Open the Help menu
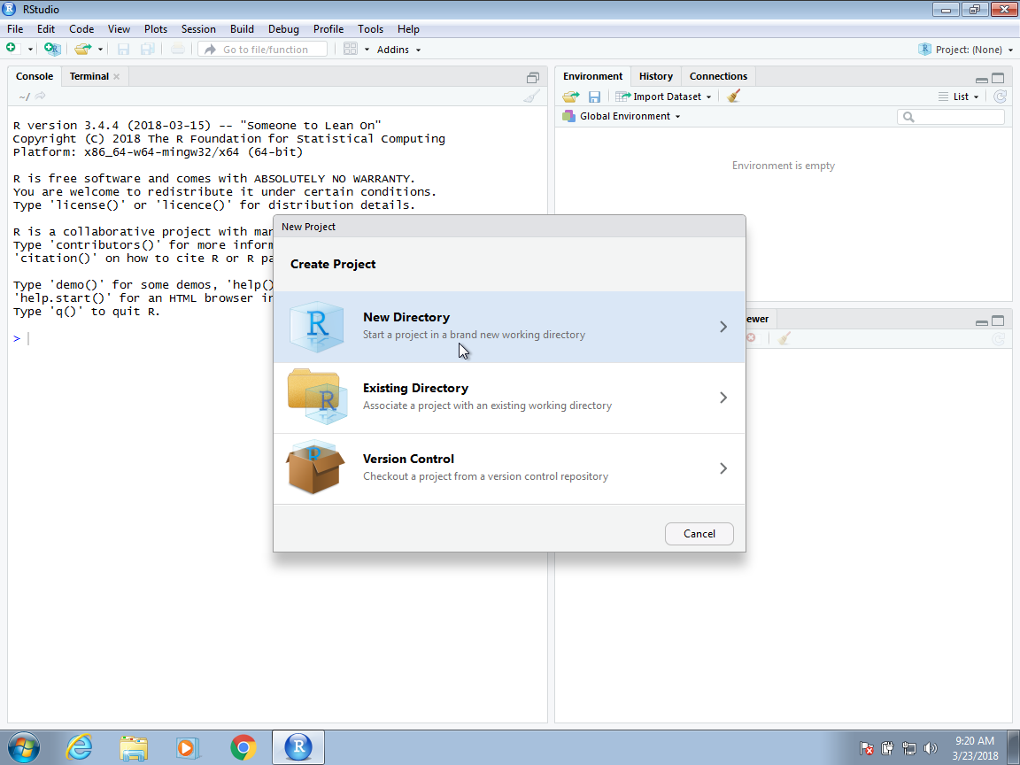Viewport: 1020px width, 765px height. tap(408, 28)
